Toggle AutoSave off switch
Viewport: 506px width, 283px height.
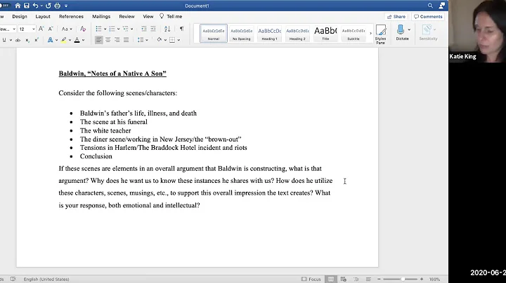[5, 6]
